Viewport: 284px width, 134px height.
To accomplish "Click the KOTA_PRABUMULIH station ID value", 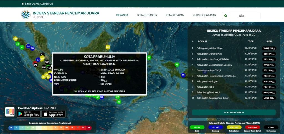I will 112,73.
